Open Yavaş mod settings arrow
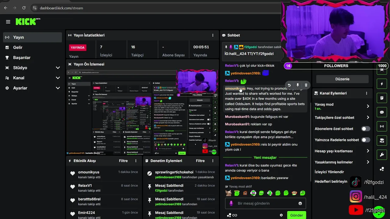This screenshot has width=390, height=219. (x=368, y=106)
